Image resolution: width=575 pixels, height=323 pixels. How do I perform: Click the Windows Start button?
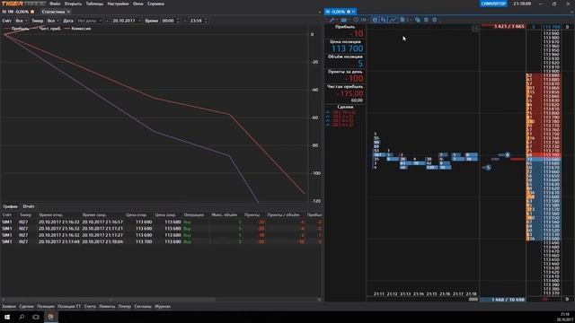point(7,317)
